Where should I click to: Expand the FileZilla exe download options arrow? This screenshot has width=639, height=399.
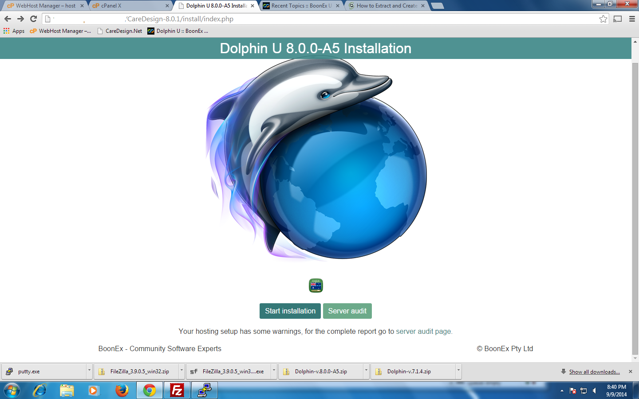click(x=274, y=372)
